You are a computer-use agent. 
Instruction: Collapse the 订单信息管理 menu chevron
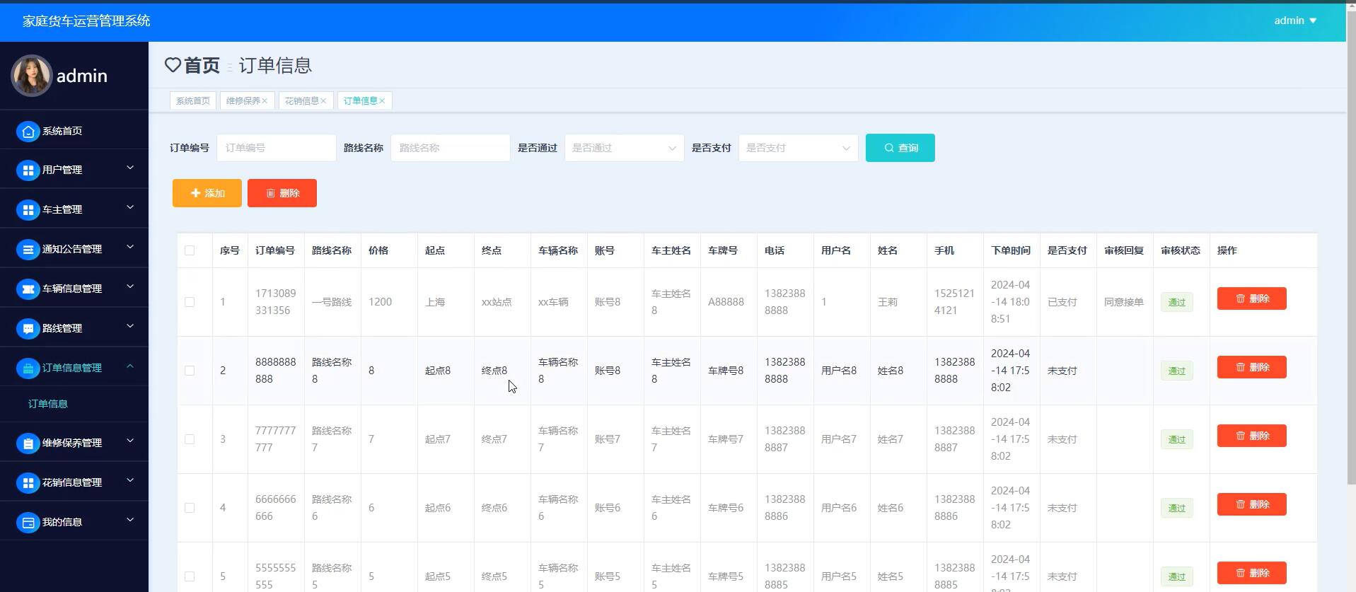pyautogui.click(x=130, y=366)
